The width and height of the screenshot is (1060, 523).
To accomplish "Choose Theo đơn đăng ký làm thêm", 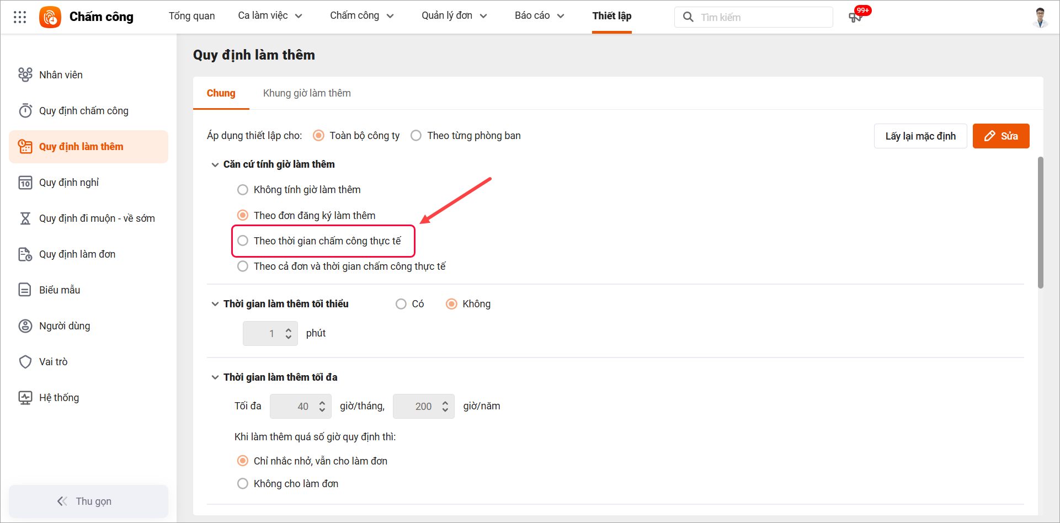I will pos(242,215).
